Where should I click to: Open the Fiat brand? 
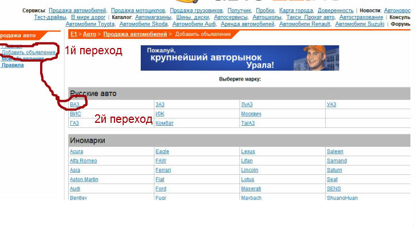[x=160, y=179]
